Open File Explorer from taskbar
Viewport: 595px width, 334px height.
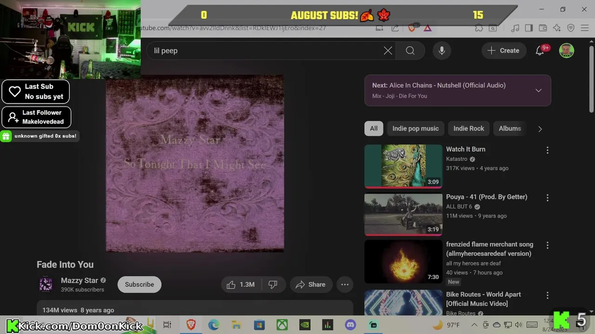click(236, 325)
